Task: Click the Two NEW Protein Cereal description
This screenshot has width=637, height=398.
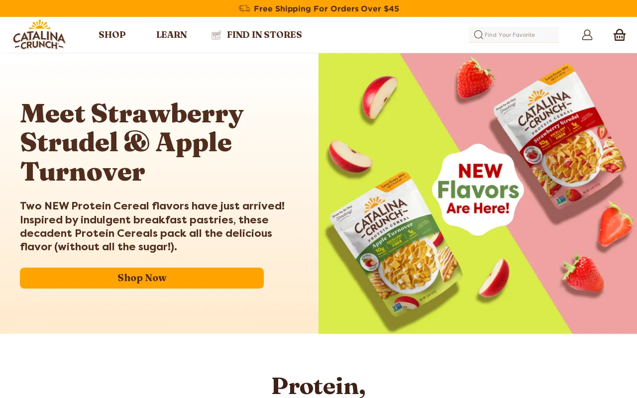Action: point(152,226)
